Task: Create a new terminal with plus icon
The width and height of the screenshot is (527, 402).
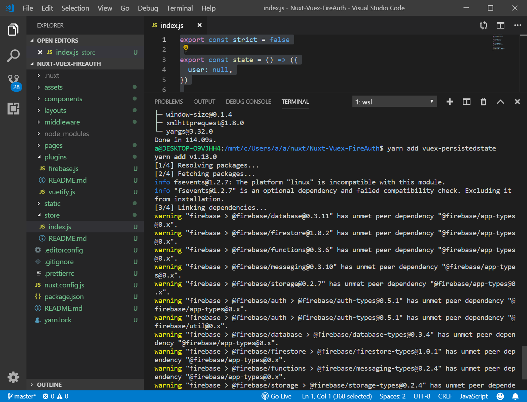Action: (x=449, y=102)
